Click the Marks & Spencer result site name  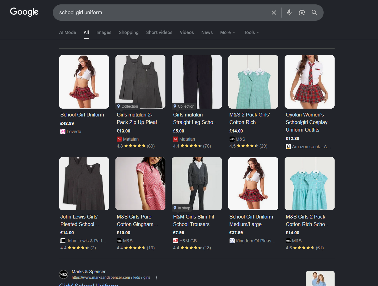tap(89, 272)
